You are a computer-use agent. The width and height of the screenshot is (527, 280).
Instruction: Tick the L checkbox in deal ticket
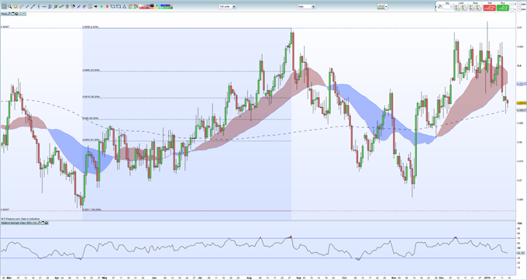coord(511,9)
